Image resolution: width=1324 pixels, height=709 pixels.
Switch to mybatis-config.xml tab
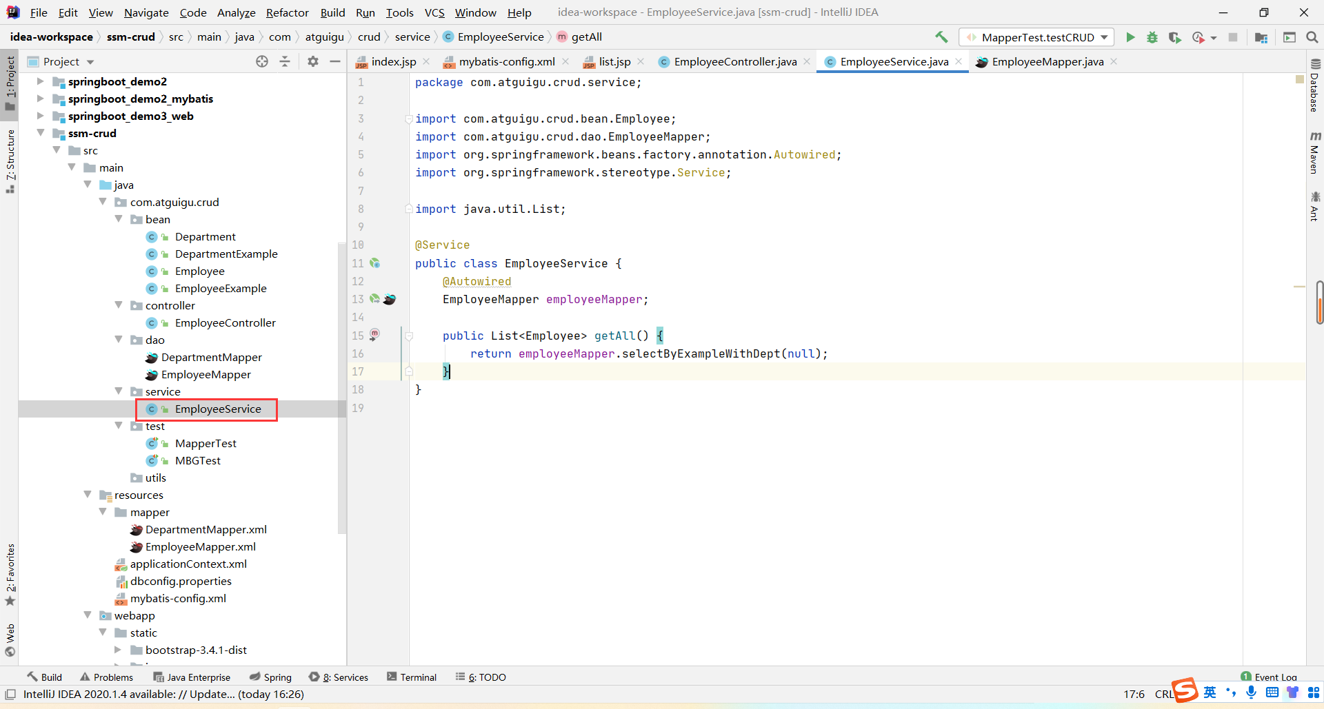(507, 61)
